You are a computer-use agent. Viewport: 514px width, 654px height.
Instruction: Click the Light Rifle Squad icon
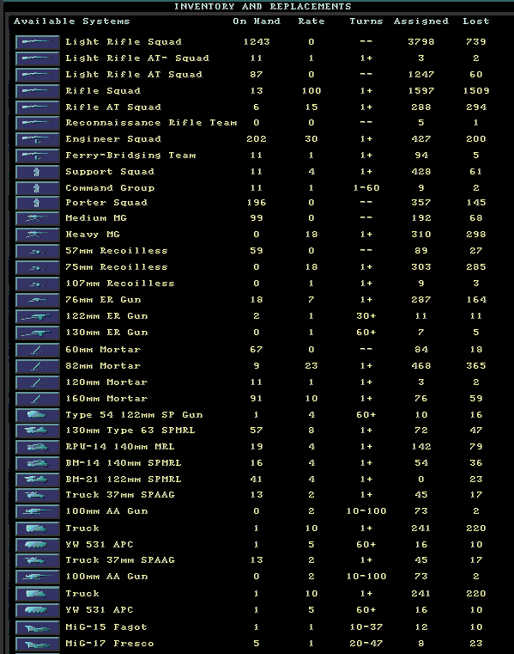tap(38, 42)
